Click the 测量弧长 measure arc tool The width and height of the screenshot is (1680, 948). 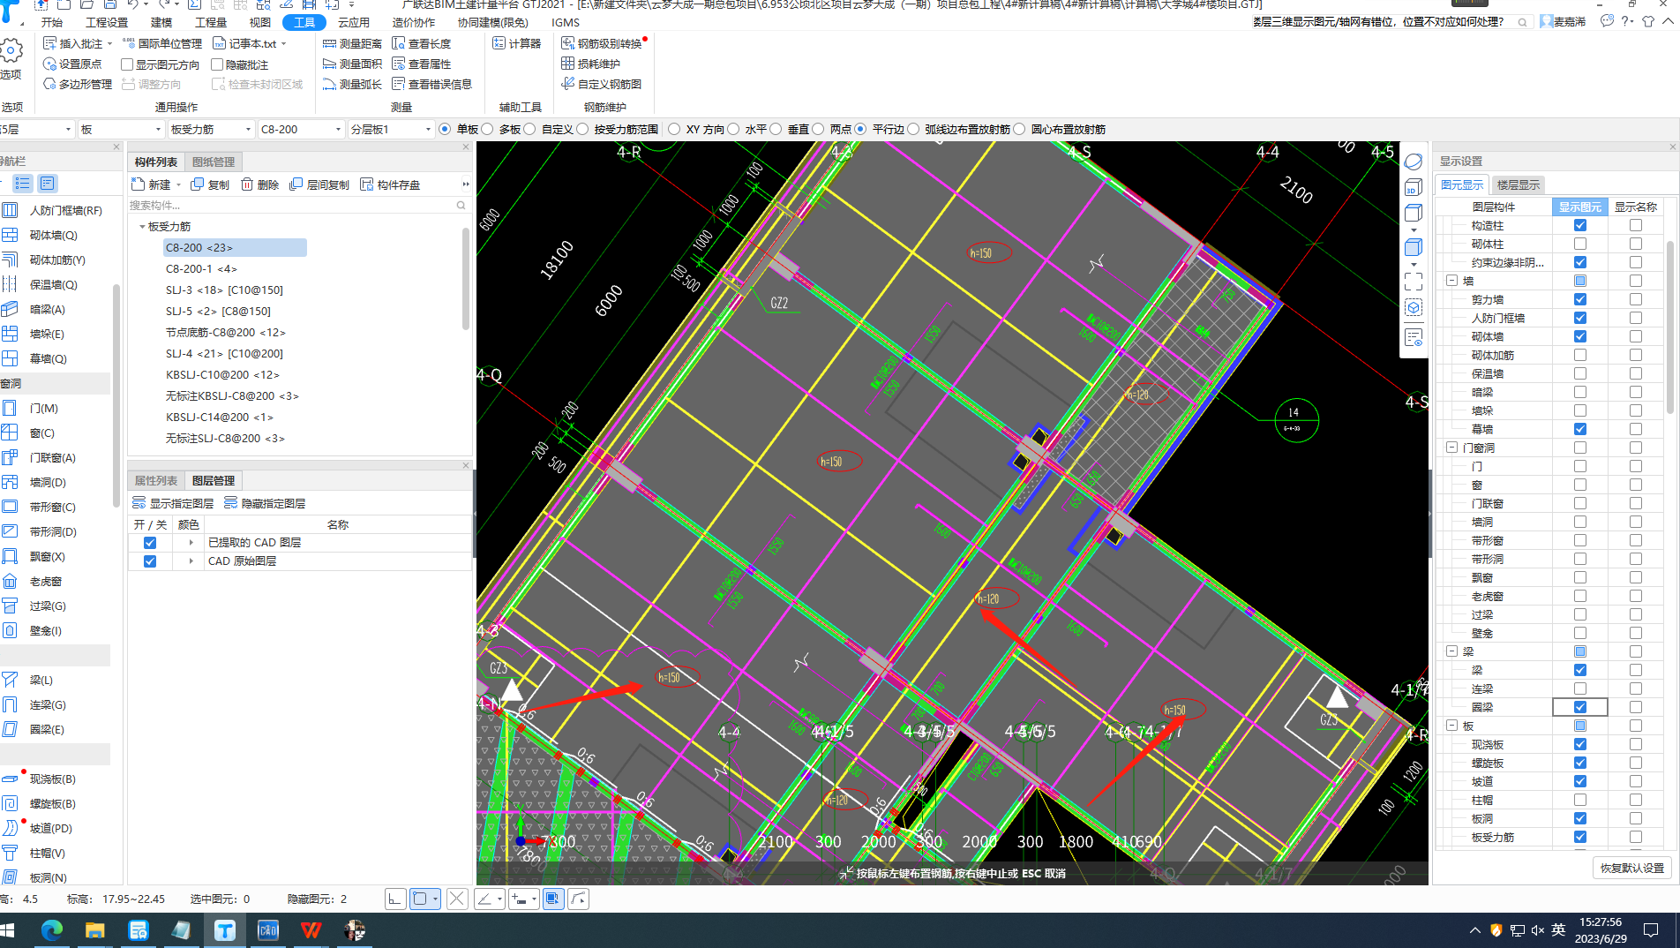tap(352, 84)
